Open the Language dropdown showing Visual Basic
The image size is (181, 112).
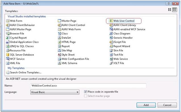tap(55, 92)
